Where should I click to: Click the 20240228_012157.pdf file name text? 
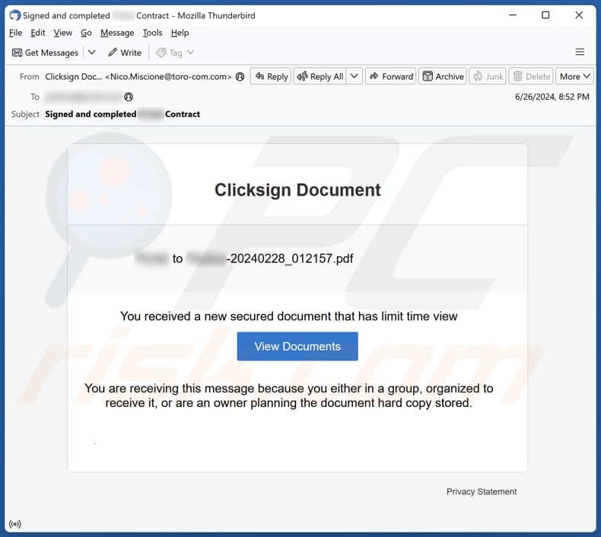[x=291, y=259]
